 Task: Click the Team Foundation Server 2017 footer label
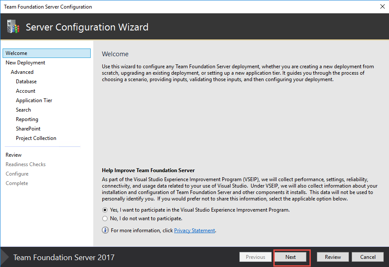click(x=64, y=257)
